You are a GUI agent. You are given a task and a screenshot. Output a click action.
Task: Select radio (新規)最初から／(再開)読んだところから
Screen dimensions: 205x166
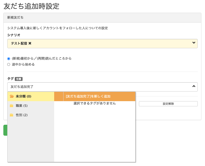pyautogui.click(x=9, y=59)
